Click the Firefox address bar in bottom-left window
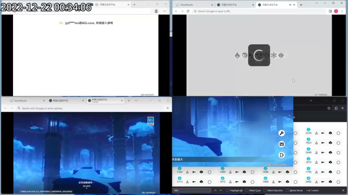Screen dimensions: 348x195 [x=90, y=108]
